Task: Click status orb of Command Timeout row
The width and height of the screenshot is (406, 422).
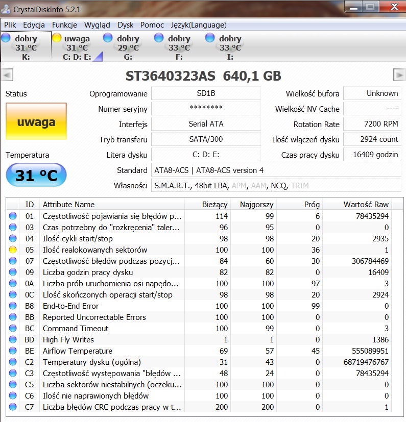Action: click(13, 328)
